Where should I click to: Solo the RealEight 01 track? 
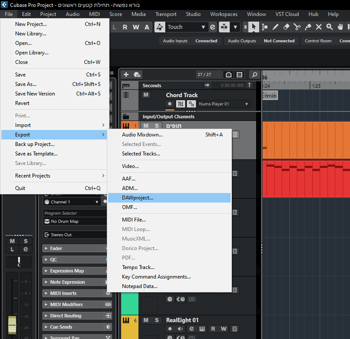(x=157, y=320)
